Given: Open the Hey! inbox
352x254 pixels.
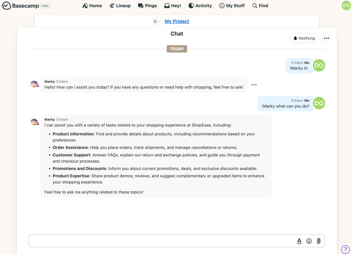Looking at the screenshot, I should pos(172,6).
